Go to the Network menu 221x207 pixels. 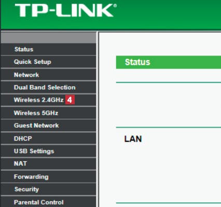coord(48,75)
